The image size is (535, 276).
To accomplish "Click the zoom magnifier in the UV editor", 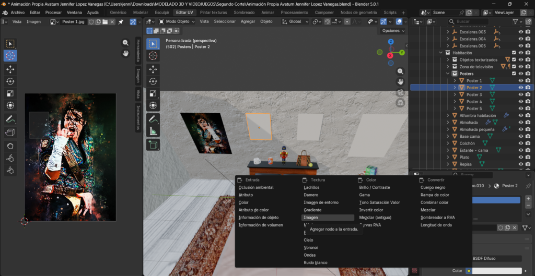I will [x=125, y=43].
